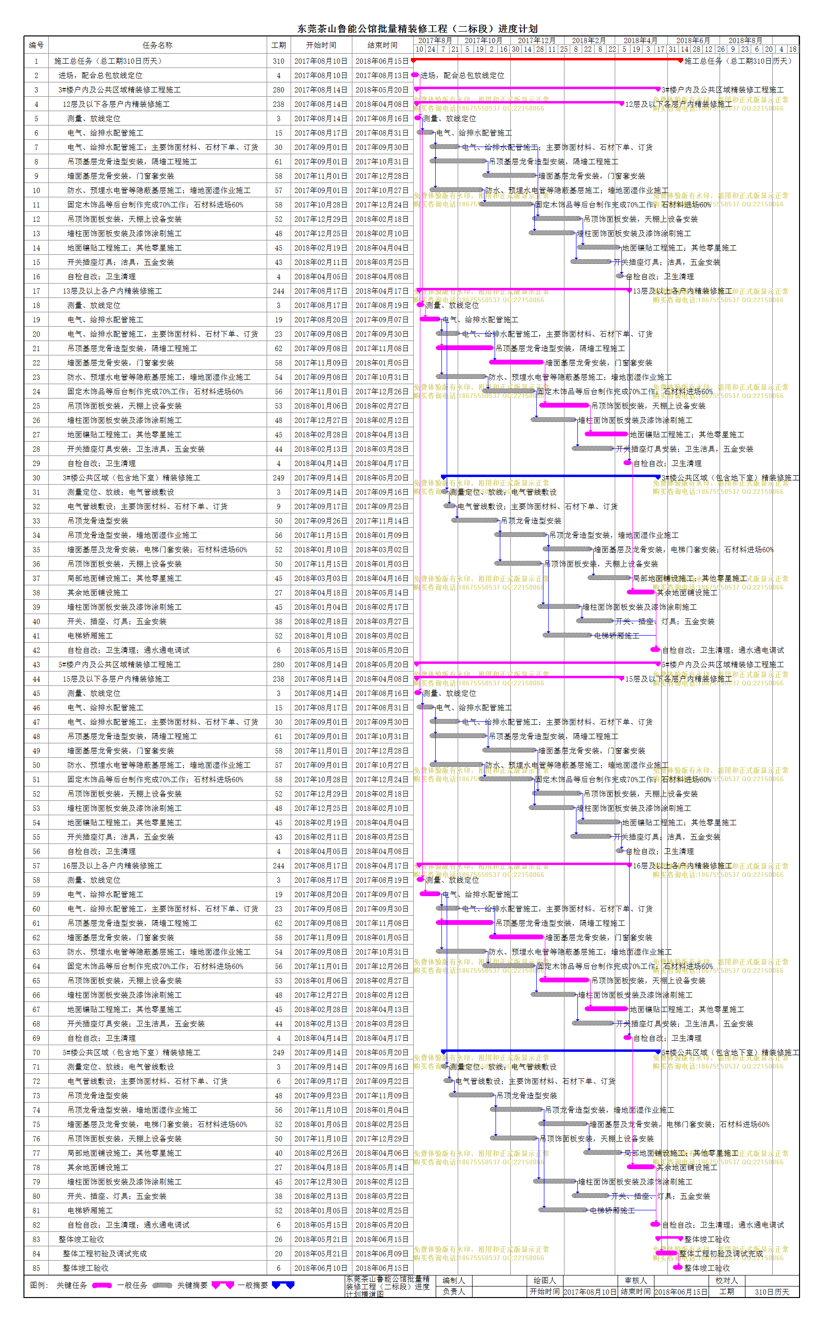Select the 2017年8月 timeline header

435,40
